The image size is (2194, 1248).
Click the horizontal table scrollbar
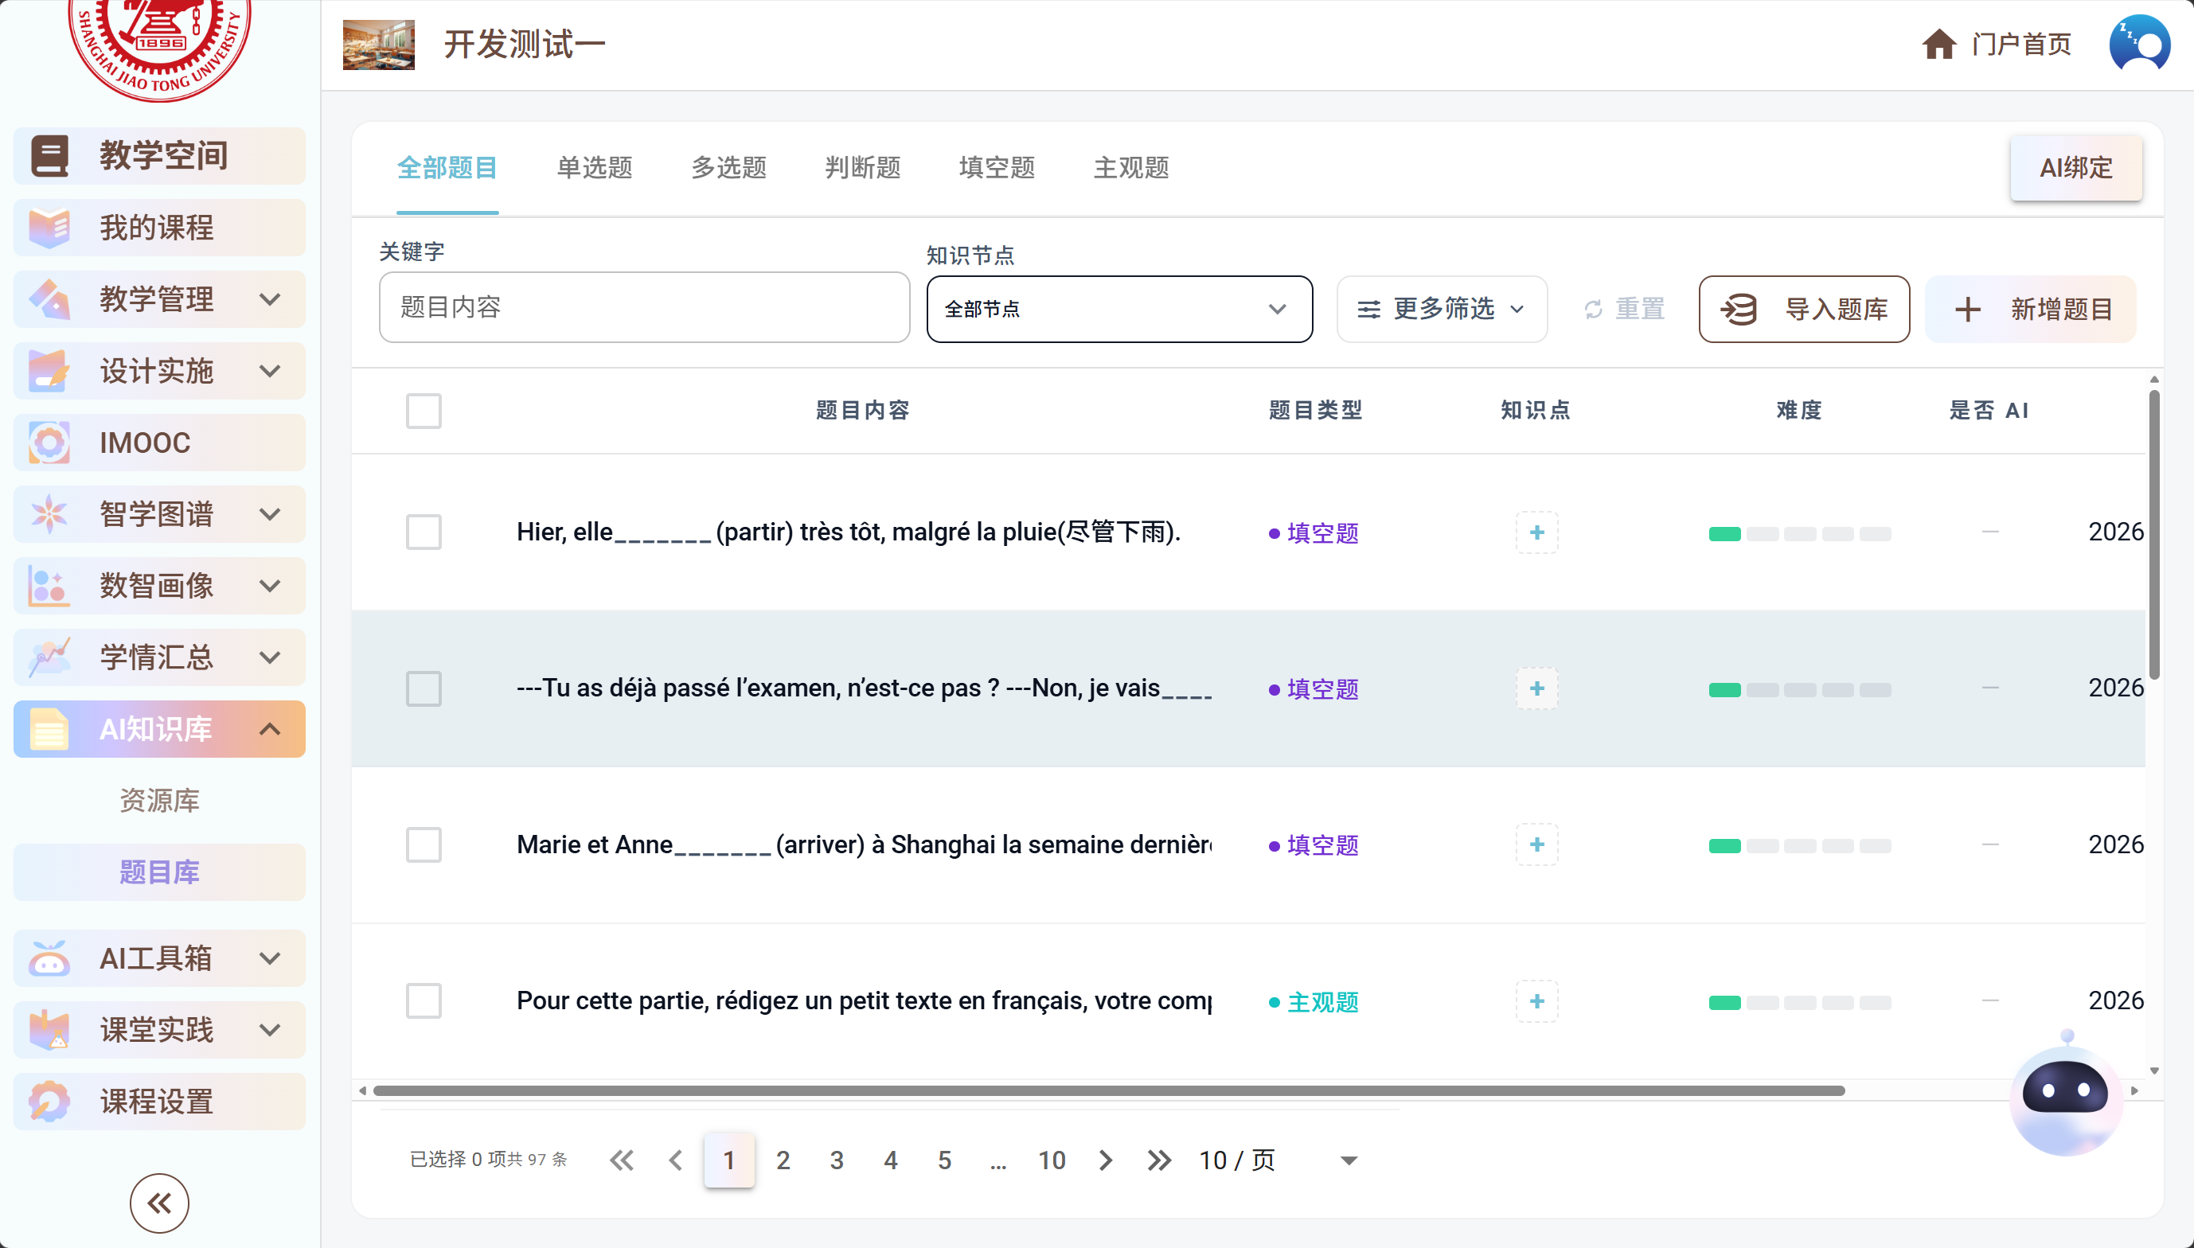pos(1109,1090)
